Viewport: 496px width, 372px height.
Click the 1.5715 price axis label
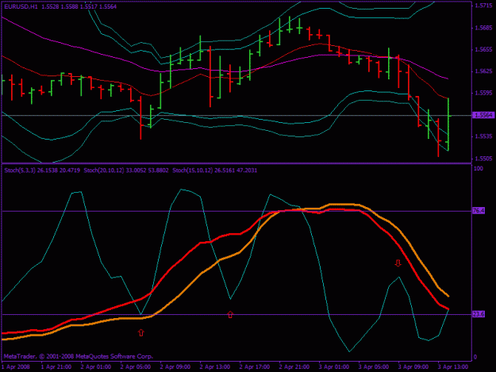(483, 6)
